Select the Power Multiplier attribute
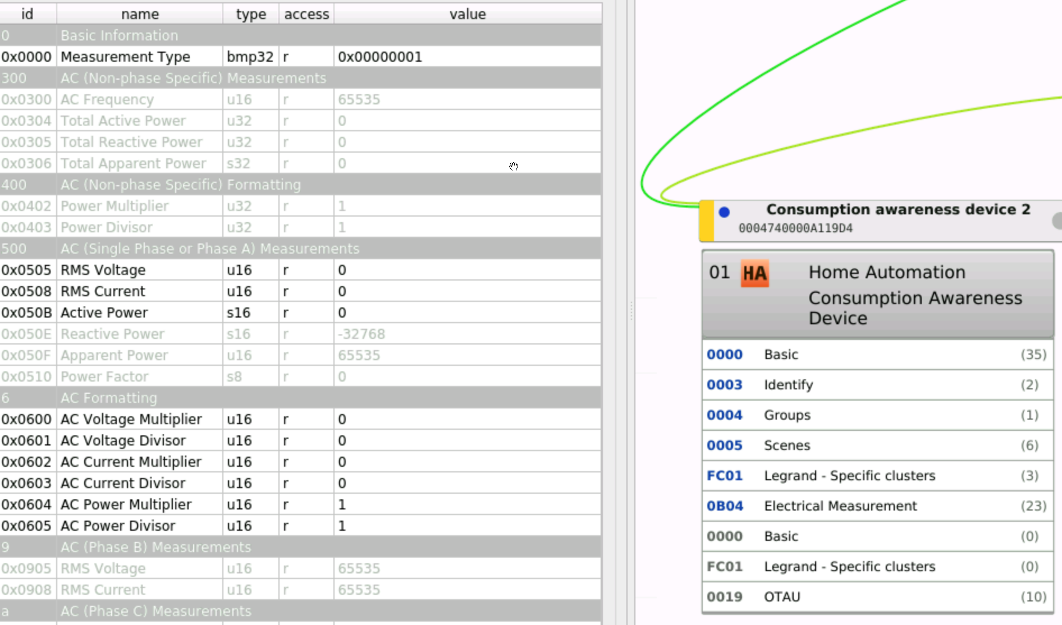 click(x=301, y=206)
